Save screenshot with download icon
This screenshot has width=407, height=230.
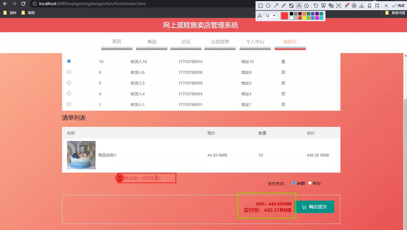361,6
